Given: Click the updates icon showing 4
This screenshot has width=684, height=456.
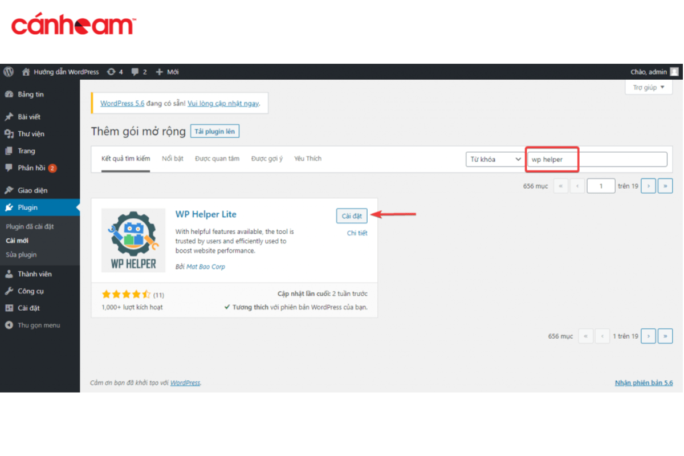Looking at the screenshot, I should point(111,72).
